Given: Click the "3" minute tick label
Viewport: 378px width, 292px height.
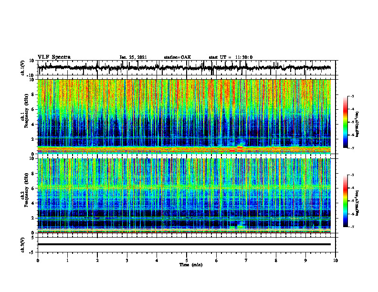Looking at the screenshot, I should (x=127, y=261).
